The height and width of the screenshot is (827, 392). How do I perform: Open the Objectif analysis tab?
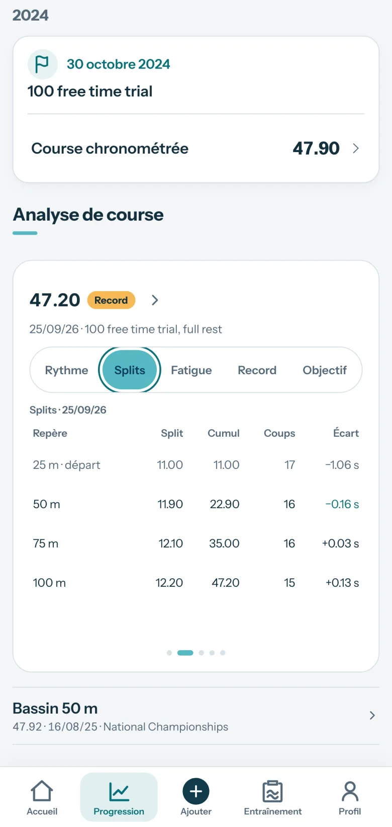[325, 370]
